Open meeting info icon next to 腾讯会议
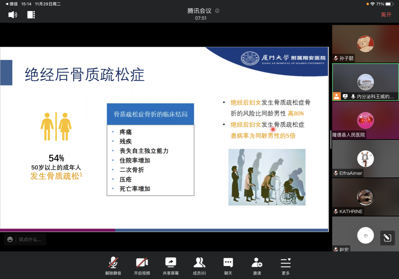This screenshot has width=399, height=279. [217, 11]
